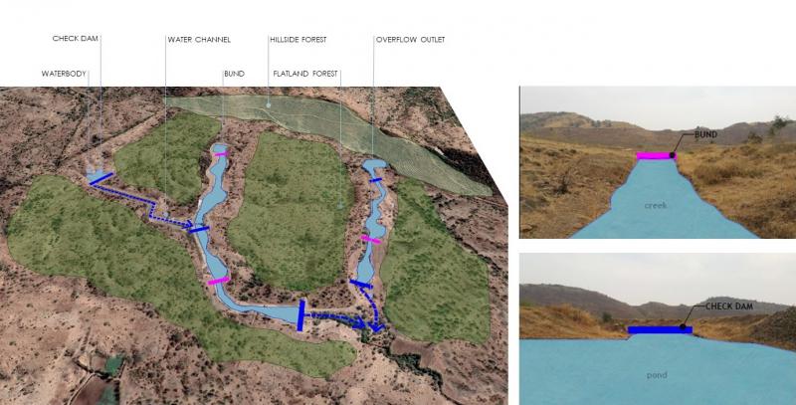Click the small waterbody at the map's left
The image size is (796, 405).
(x=95, y=174)
